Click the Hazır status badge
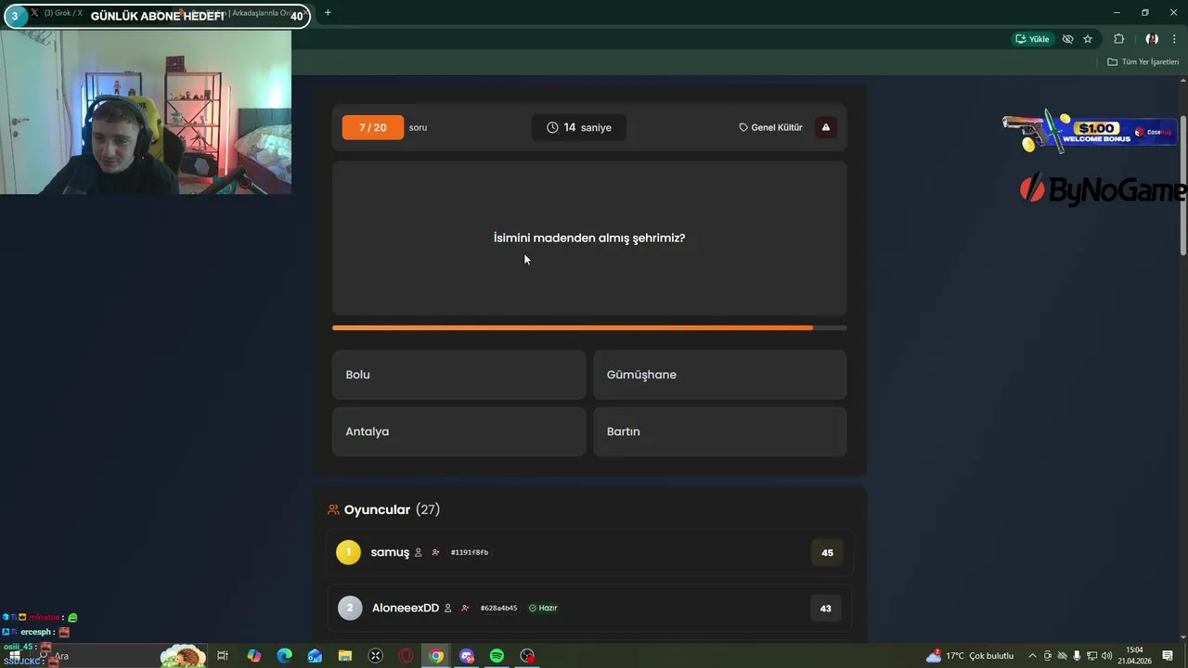 543,608
